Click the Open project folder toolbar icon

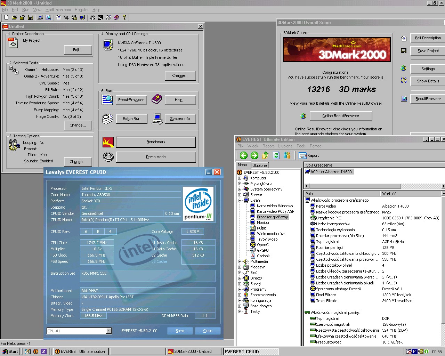point(14,17)
